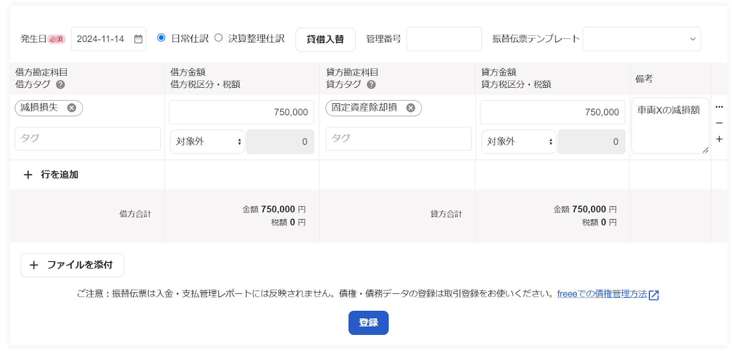This screenshot has height=351, width=739.
Task: Click the blue 登録 button
Action: [x=369, y=323]
